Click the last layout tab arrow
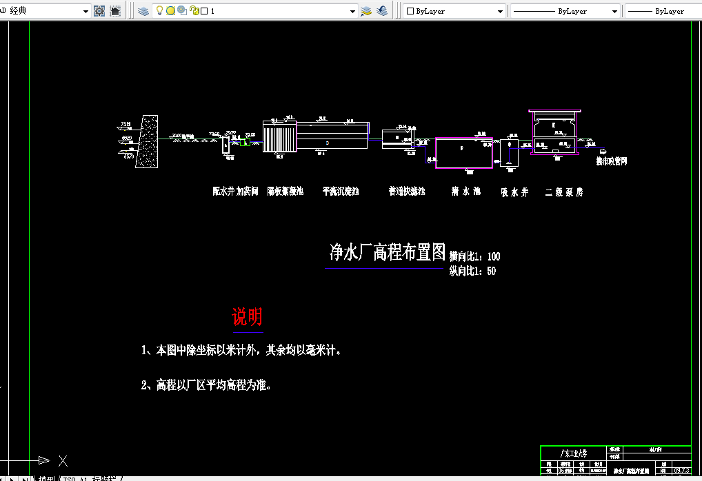 [25, 478]
